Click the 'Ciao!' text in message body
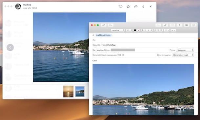Image resolution: width=200 pixels, height=120 pixels. (x=95, y=60)
